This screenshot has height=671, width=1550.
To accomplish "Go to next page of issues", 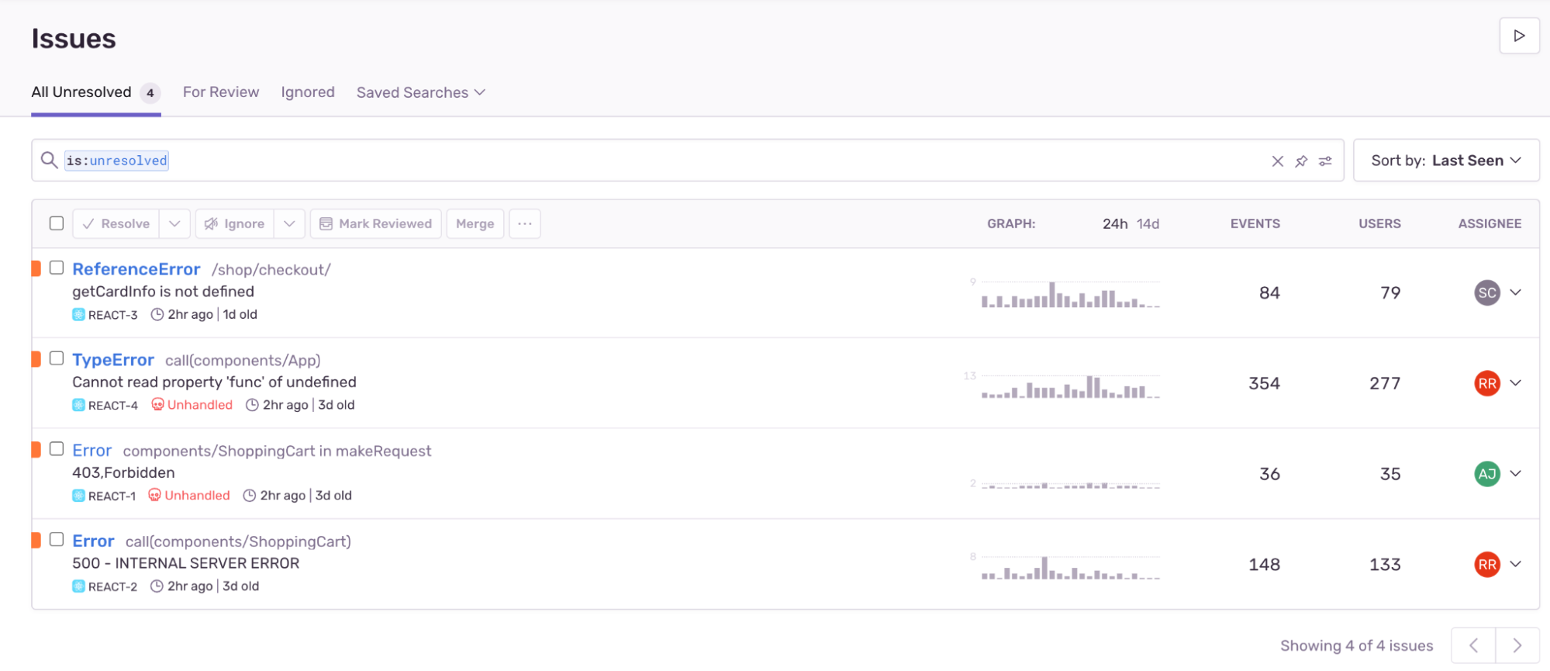I will (1517, 645).
